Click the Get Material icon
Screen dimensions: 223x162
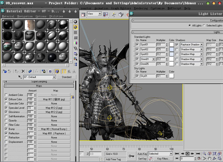click(x=4, y=71)
